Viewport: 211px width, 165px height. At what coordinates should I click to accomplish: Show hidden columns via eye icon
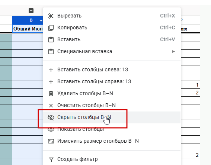click(x=51, y=129)
